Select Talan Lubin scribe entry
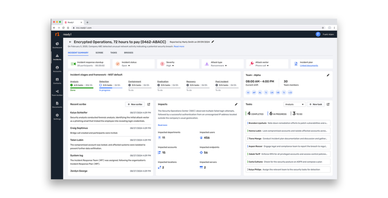Screen dimensions: 388x198 pyautogui.click(x=110, y=144)
